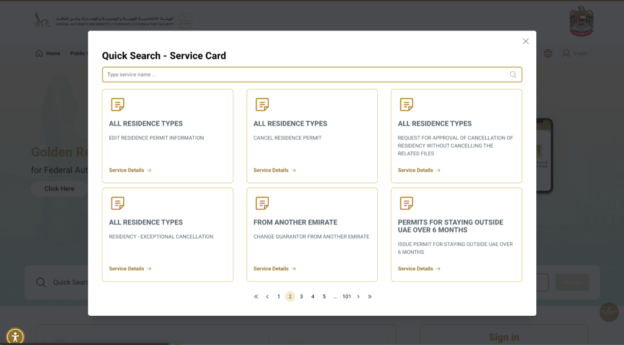Open Service Details for cancellation without cancelling files
The height and width of the screenshot is (345, 624).
coord(419,170)
